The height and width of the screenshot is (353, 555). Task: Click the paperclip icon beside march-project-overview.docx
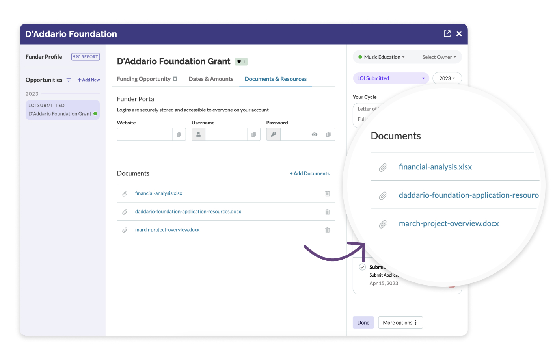125,230
